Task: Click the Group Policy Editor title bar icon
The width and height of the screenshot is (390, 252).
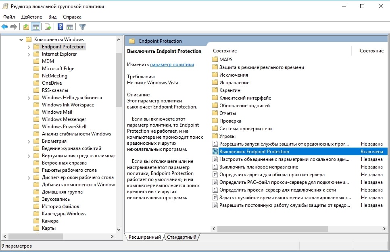Action: tap(6, 6)
